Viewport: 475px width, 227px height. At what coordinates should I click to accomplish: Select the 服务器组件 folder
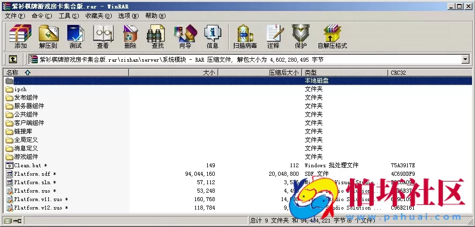pos(29,106)
